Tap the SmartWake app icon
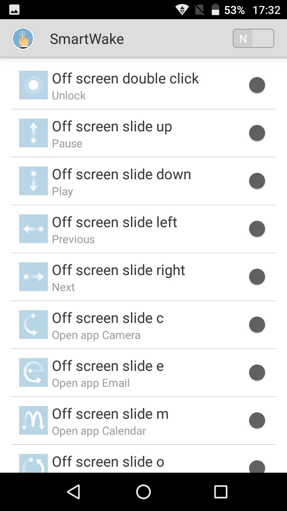Screen dimensions: 287x511 [23, 39]
